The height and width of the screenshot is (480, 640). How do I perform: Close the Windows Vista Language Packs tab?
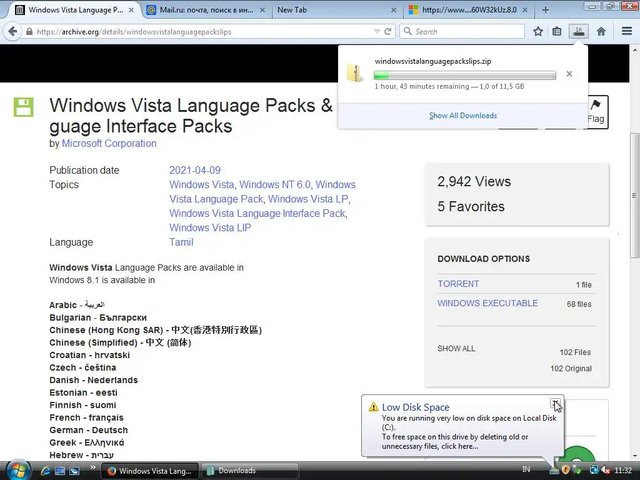[131, 10]
